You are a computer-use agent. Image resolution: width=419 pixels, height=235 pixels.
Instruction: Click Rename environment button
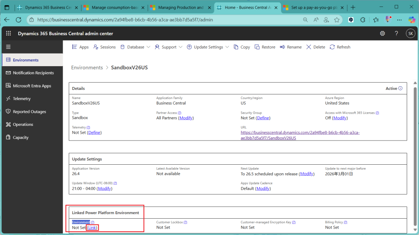point(291,47)
